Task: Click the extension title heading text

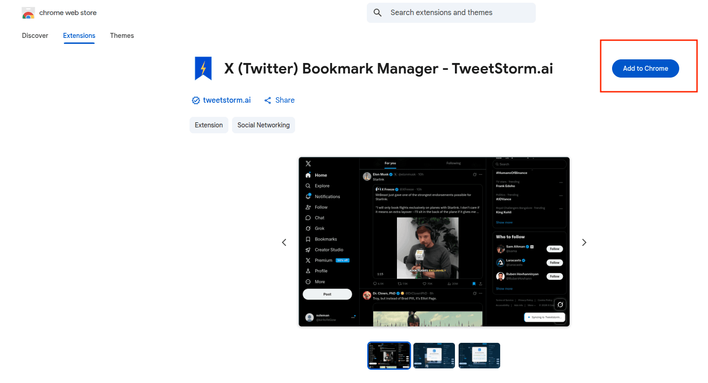Action: [x=388, y=68]
